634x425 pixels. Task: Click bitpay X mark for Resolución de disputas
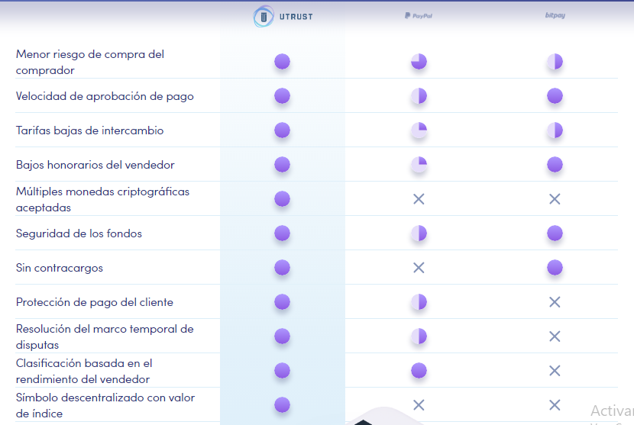(x=555, y=336)
